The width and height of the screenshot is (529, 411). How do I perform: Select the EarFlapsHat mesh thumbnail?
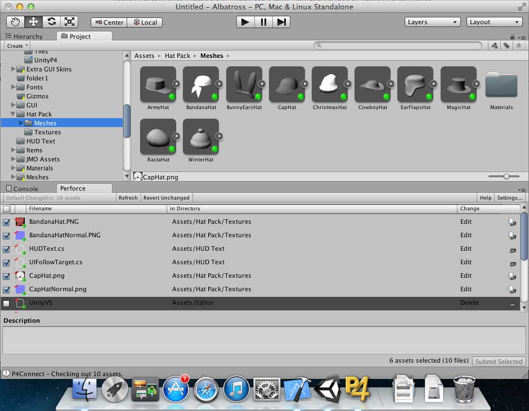[415, 84]
